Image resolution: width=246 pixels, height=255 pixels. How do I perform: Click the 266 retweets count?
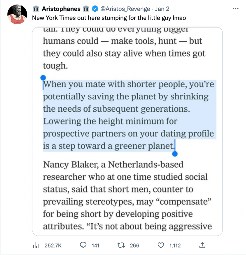[x=135, y=246]
